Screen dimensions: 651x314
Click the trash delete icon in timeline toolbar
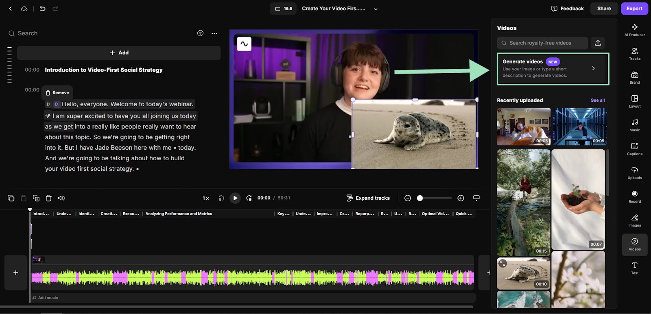tap(49, 198)
